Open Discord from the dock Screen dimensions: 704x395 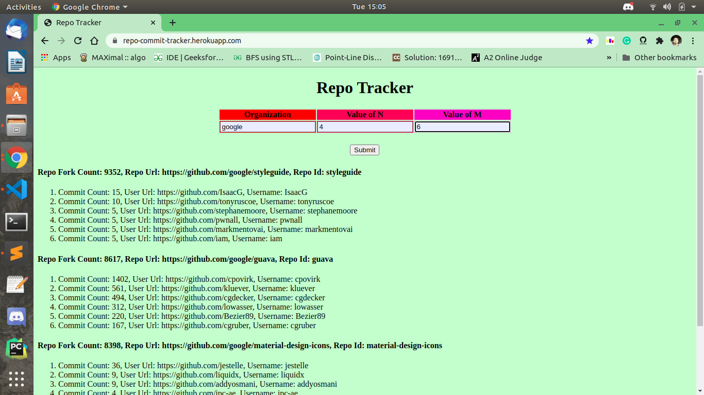pos(16,317)
